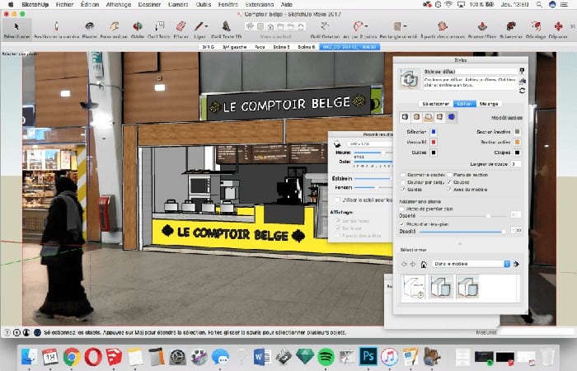Expand the toolbar overflow chevron
Screen dimensions: 577x371
[x=572, y=26]
